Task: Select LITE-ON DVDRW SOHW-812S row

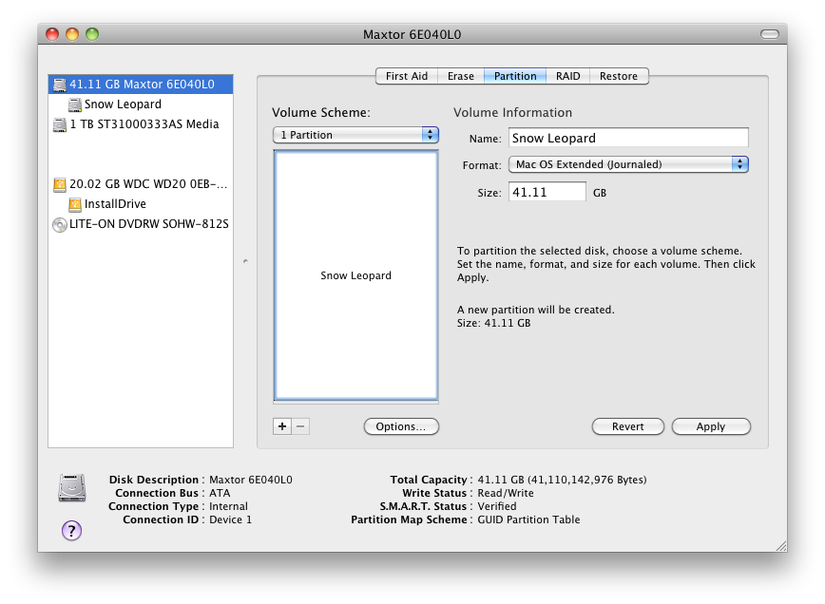Action: pos(141,224)
